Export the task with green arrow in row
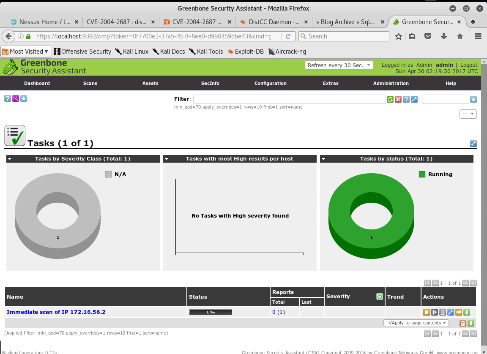 (467, 312)
